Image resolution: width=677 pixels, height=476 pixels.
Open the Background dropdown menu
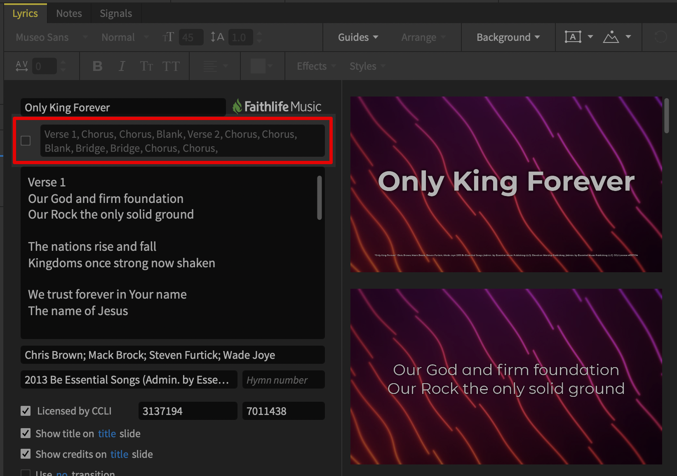[508, 37]
